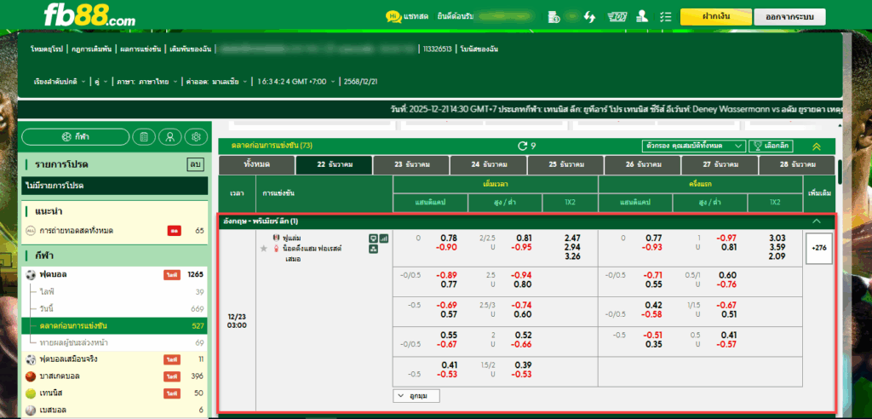
Task: Click the ออกจากระบบ logout button
Action: click(x=789, y=17)
